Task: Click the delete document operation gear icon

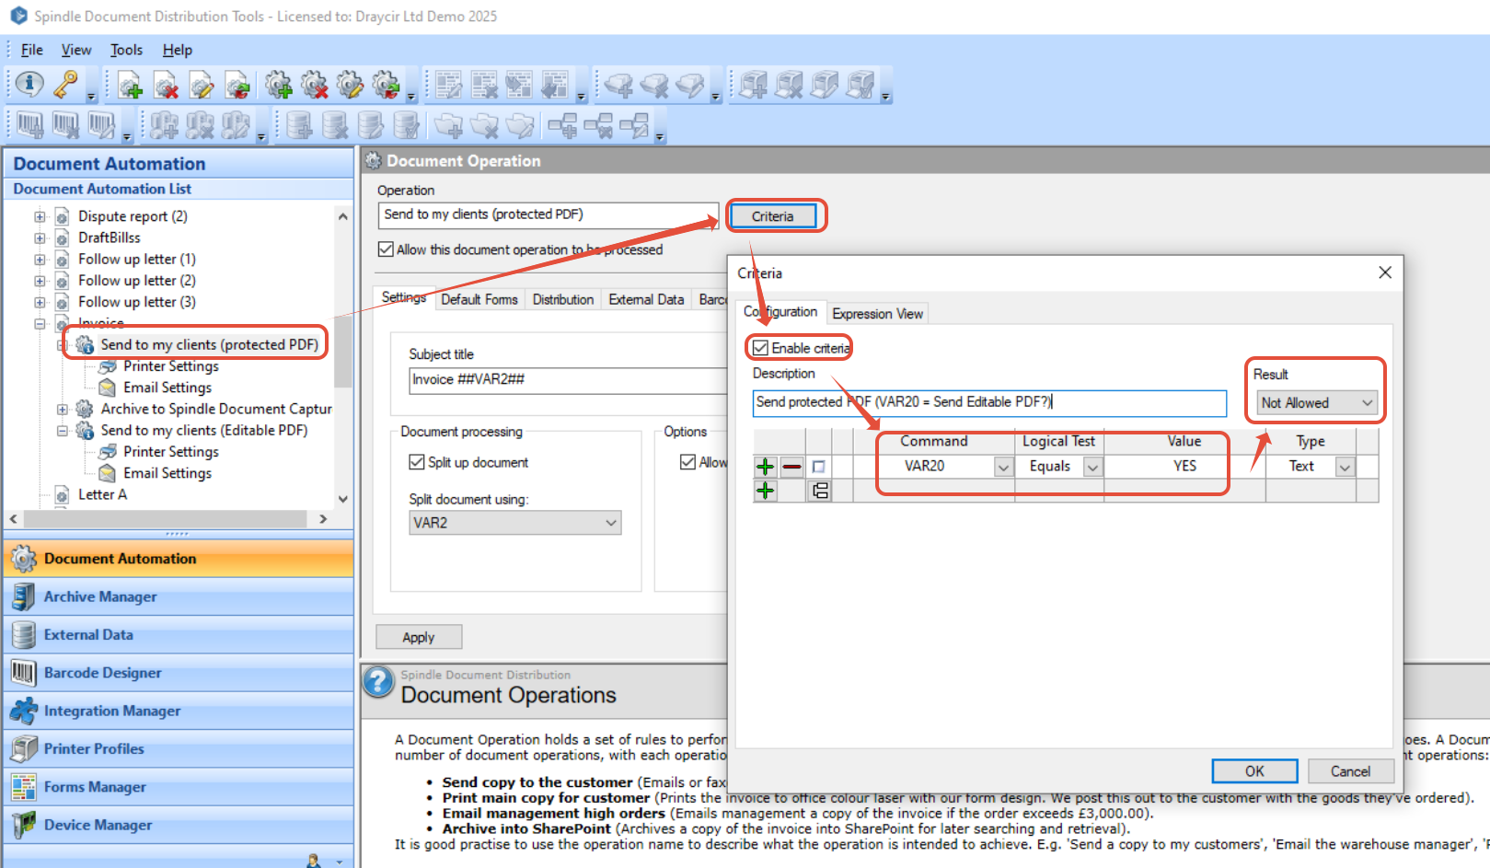Action: [x=315, y=86]
